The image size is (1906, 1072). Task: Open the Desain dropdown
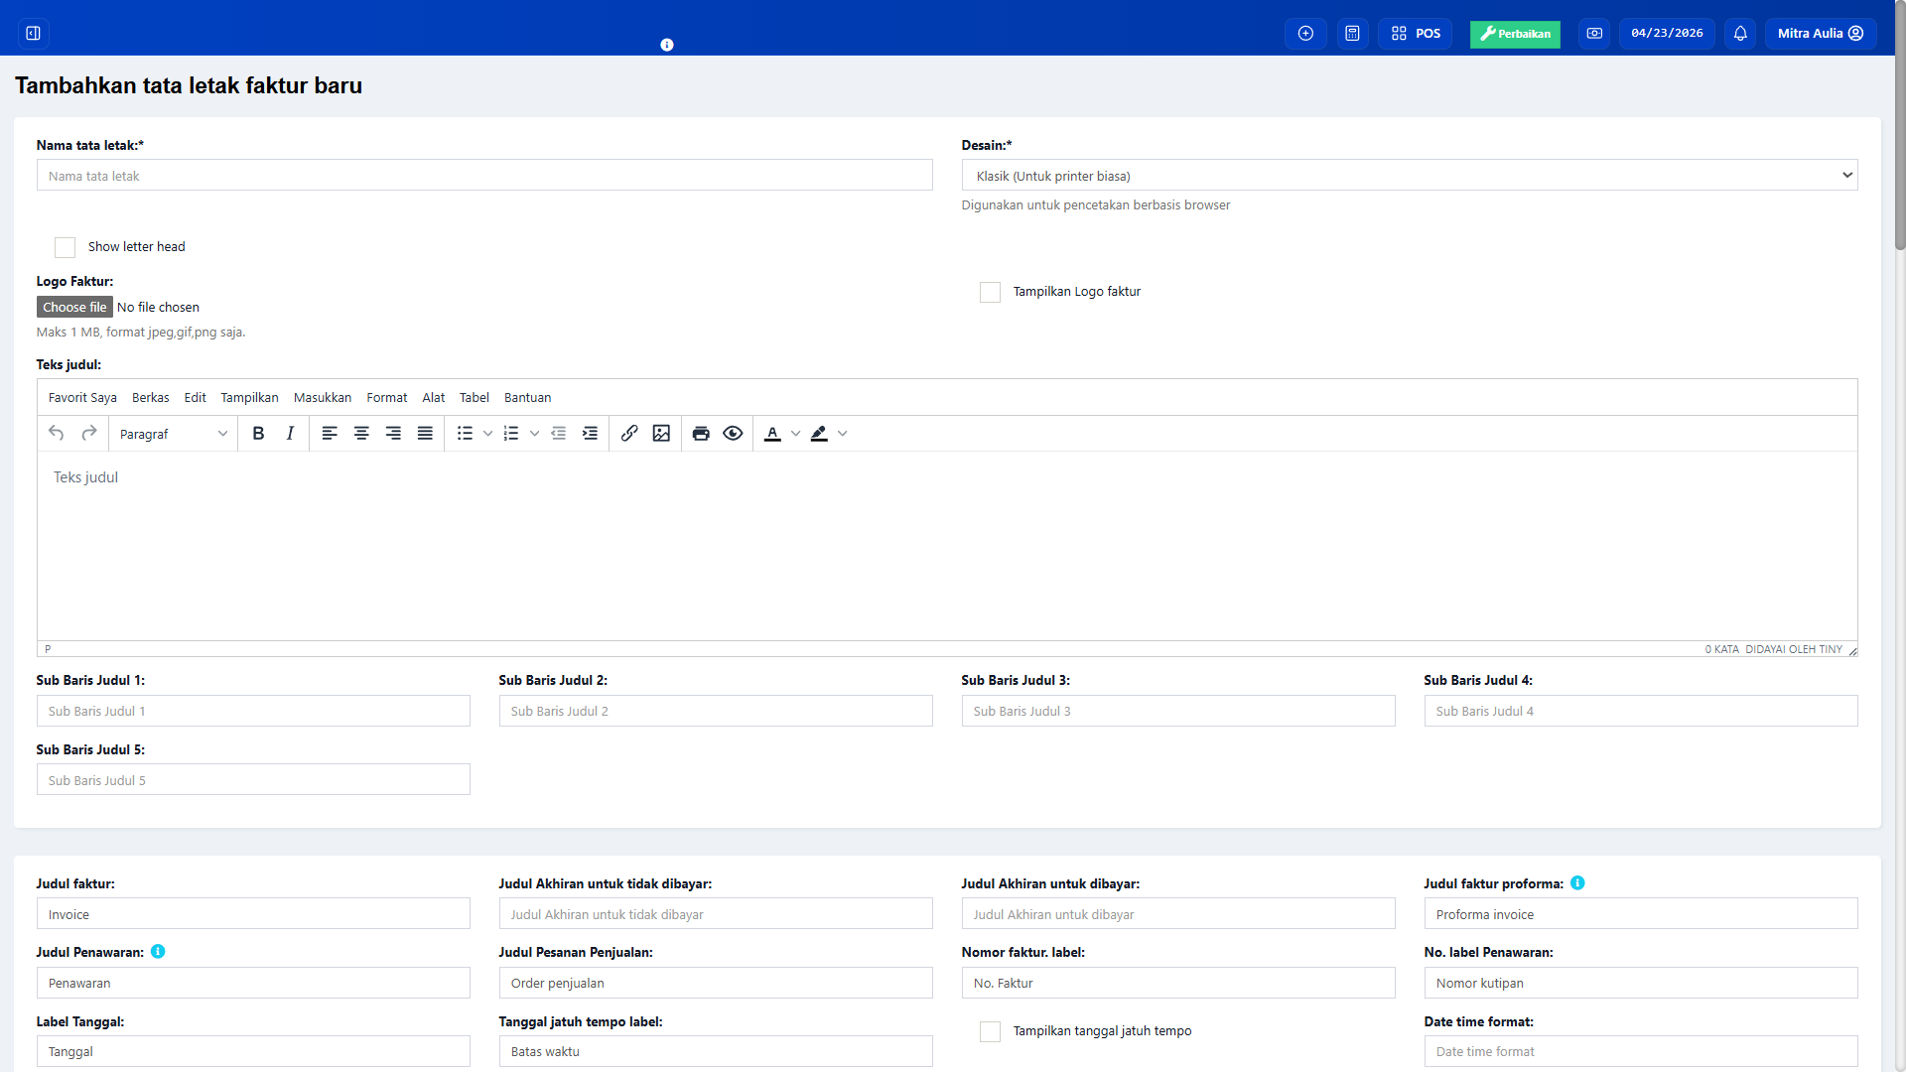[1409, 176]
